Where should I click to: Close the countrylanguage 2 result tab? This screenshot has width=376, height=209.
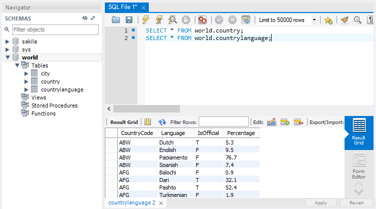[161, 203]
